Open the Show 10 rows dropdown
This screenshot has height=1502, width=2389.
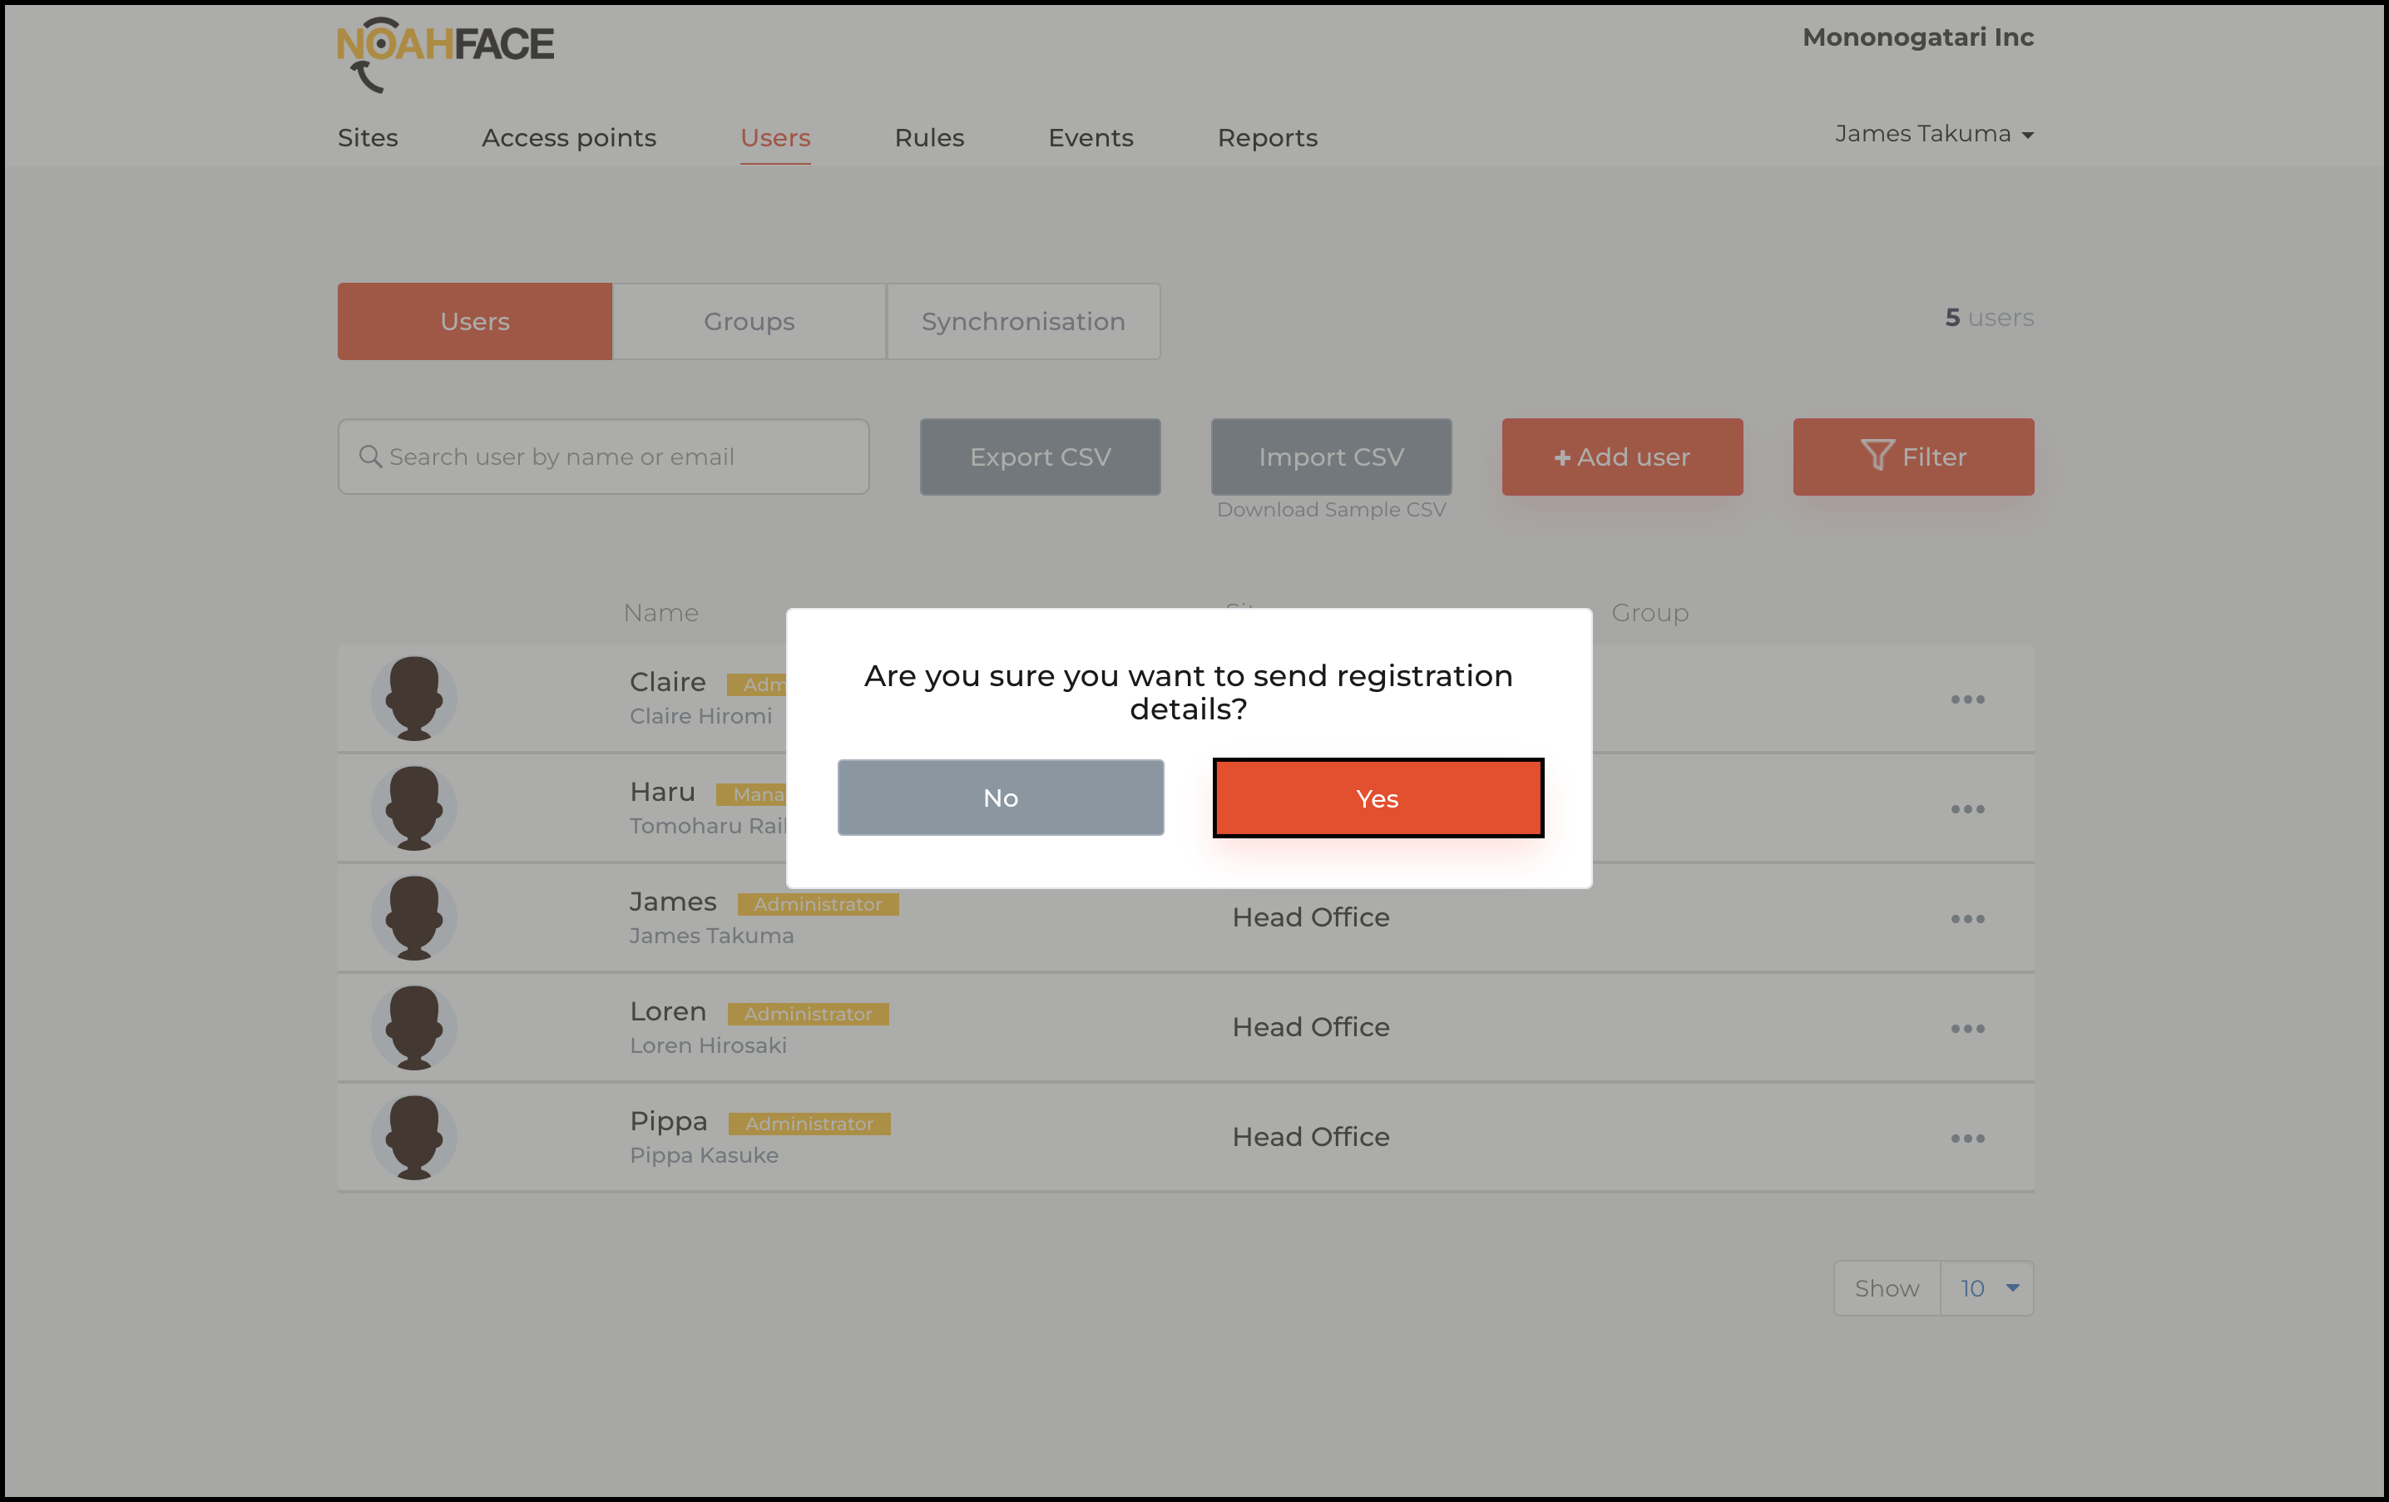(x=1986, y=1289)
